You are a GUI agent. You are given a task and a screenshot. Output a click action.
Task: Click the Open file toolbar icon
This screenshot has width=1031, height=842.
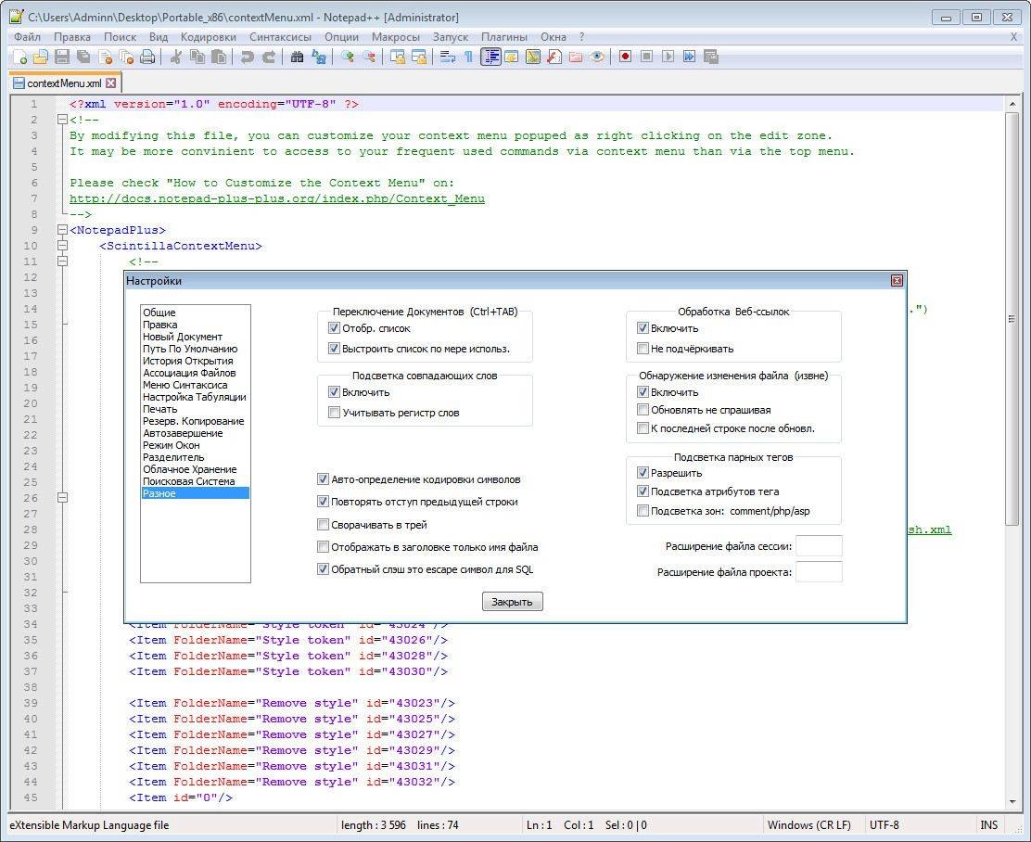pyautogui.click(x=41, y=57)
